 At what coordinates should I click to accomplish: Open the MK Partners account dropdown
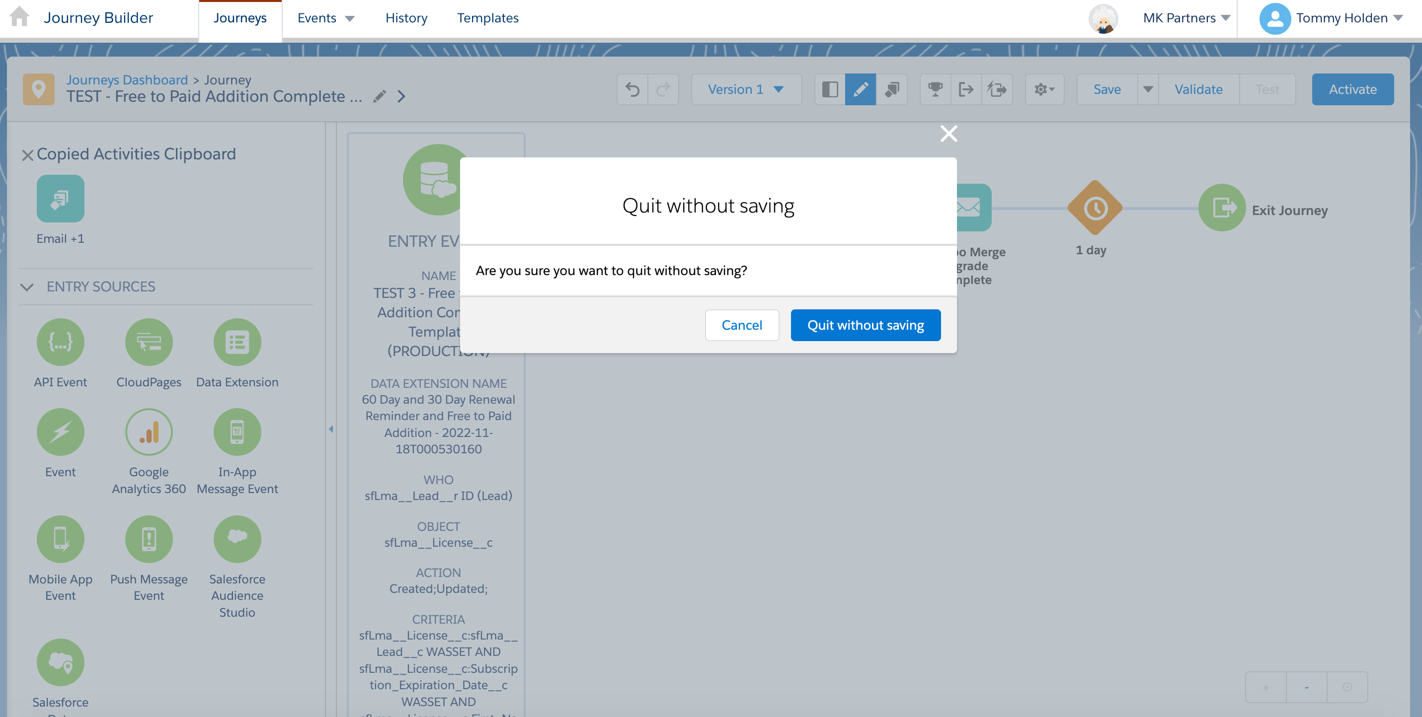(x=1186, y=18)
